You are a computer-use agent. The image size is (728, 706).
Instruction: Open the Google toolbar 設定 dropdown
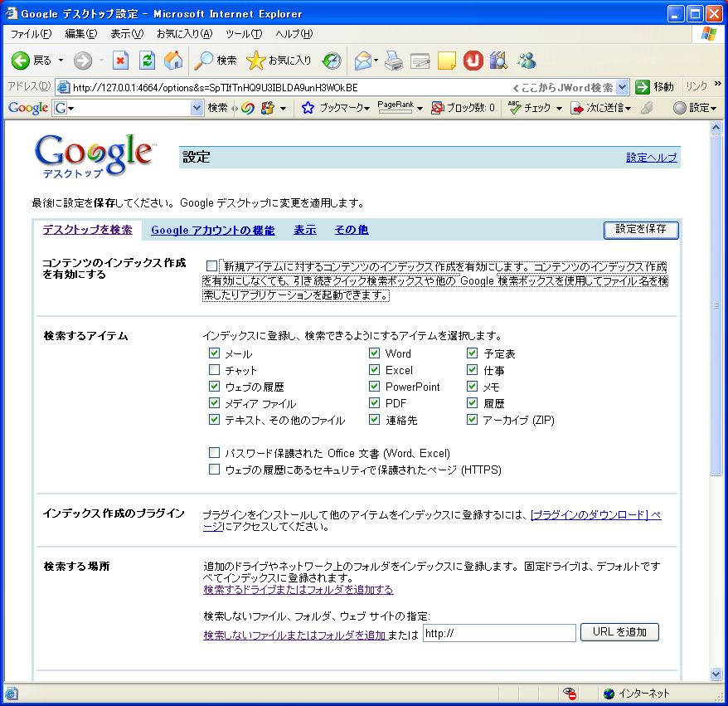(695, 108)
